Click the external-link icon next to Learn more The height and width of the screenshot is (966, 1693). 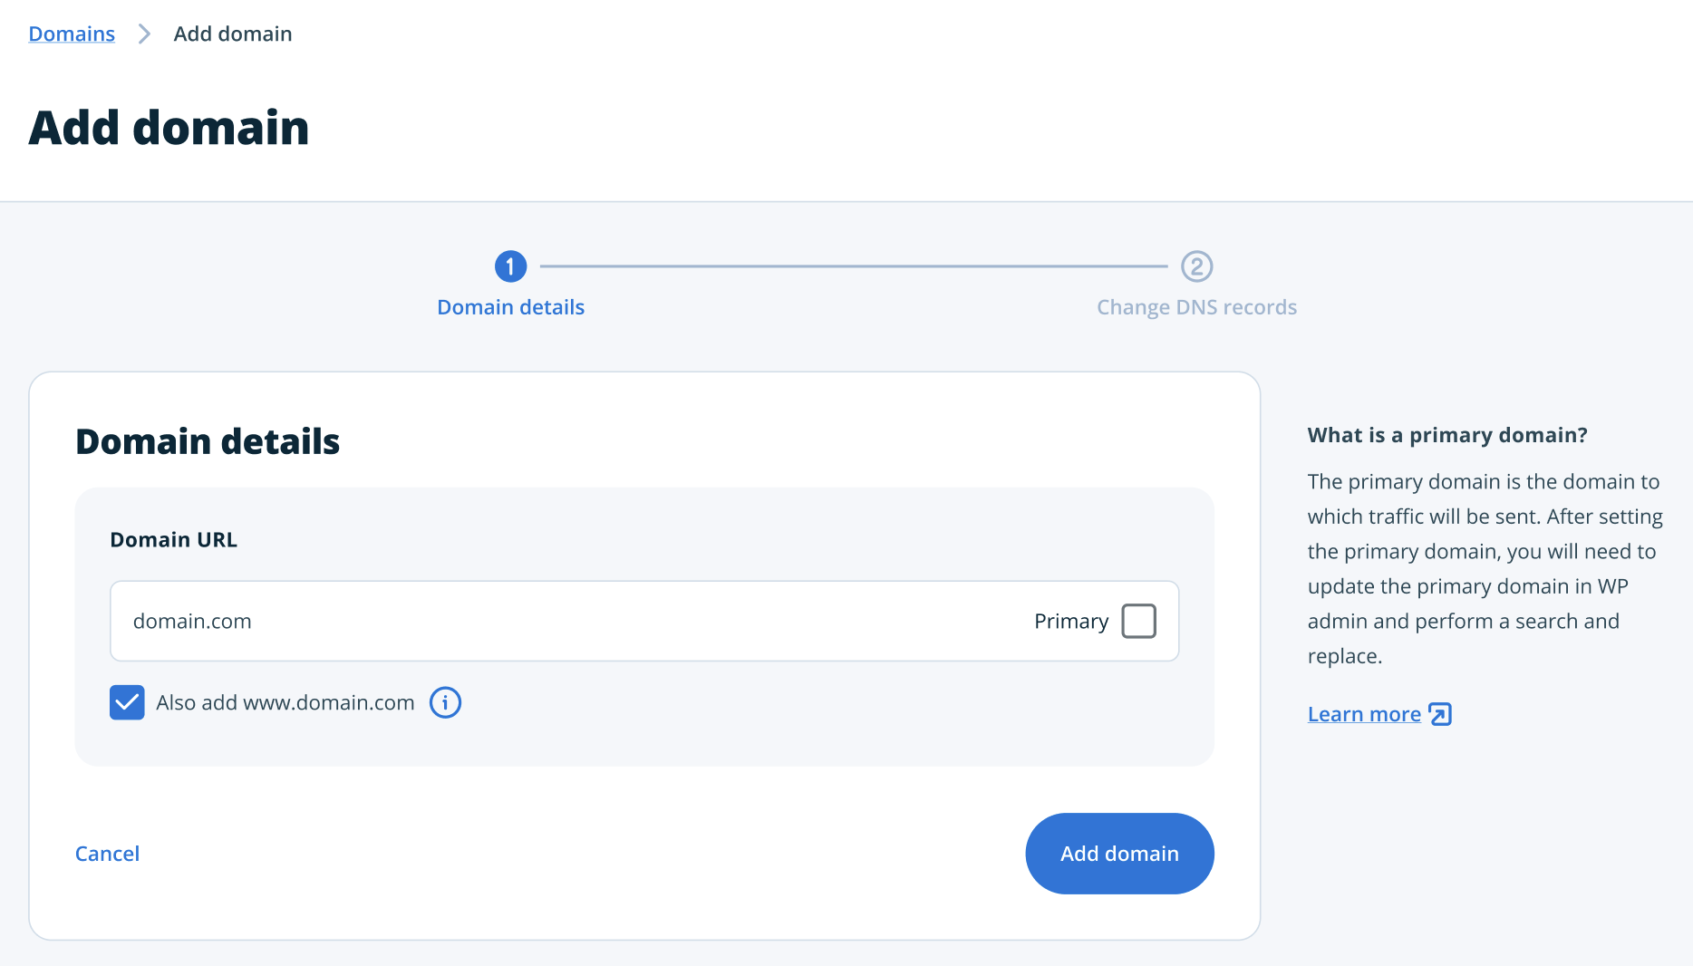click(1440, 715)
